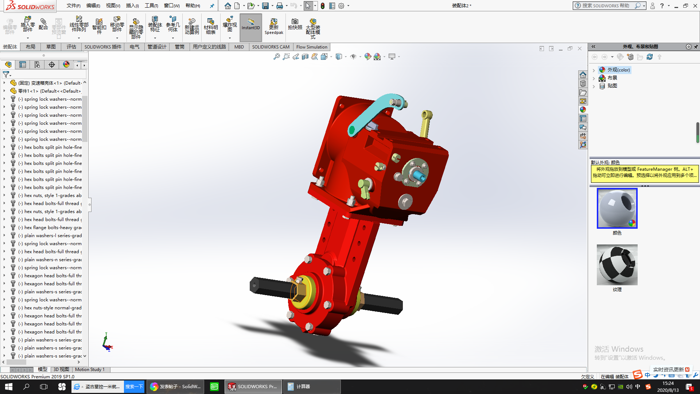This screenshot has width=700, height=394.
Task: Take a 拍快照 snapshot
Action: click(295, 24)
